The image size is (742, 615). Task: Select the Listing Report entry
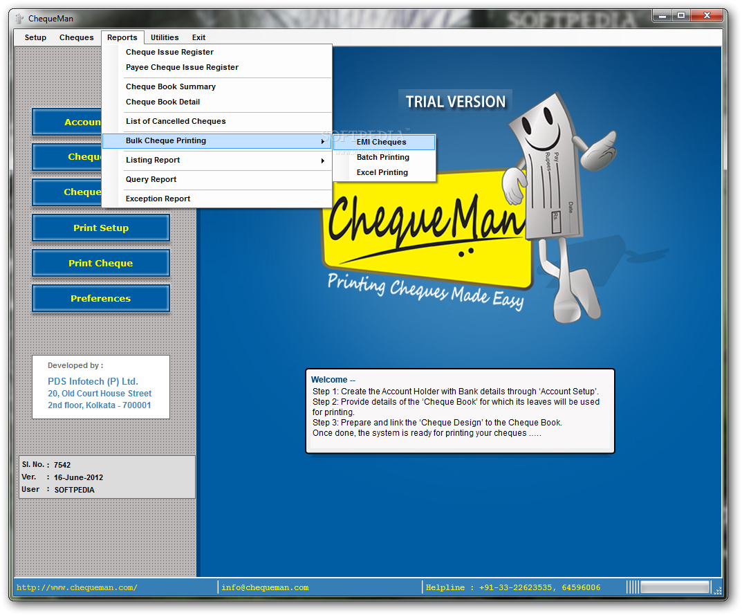click(x=217, y=160)
